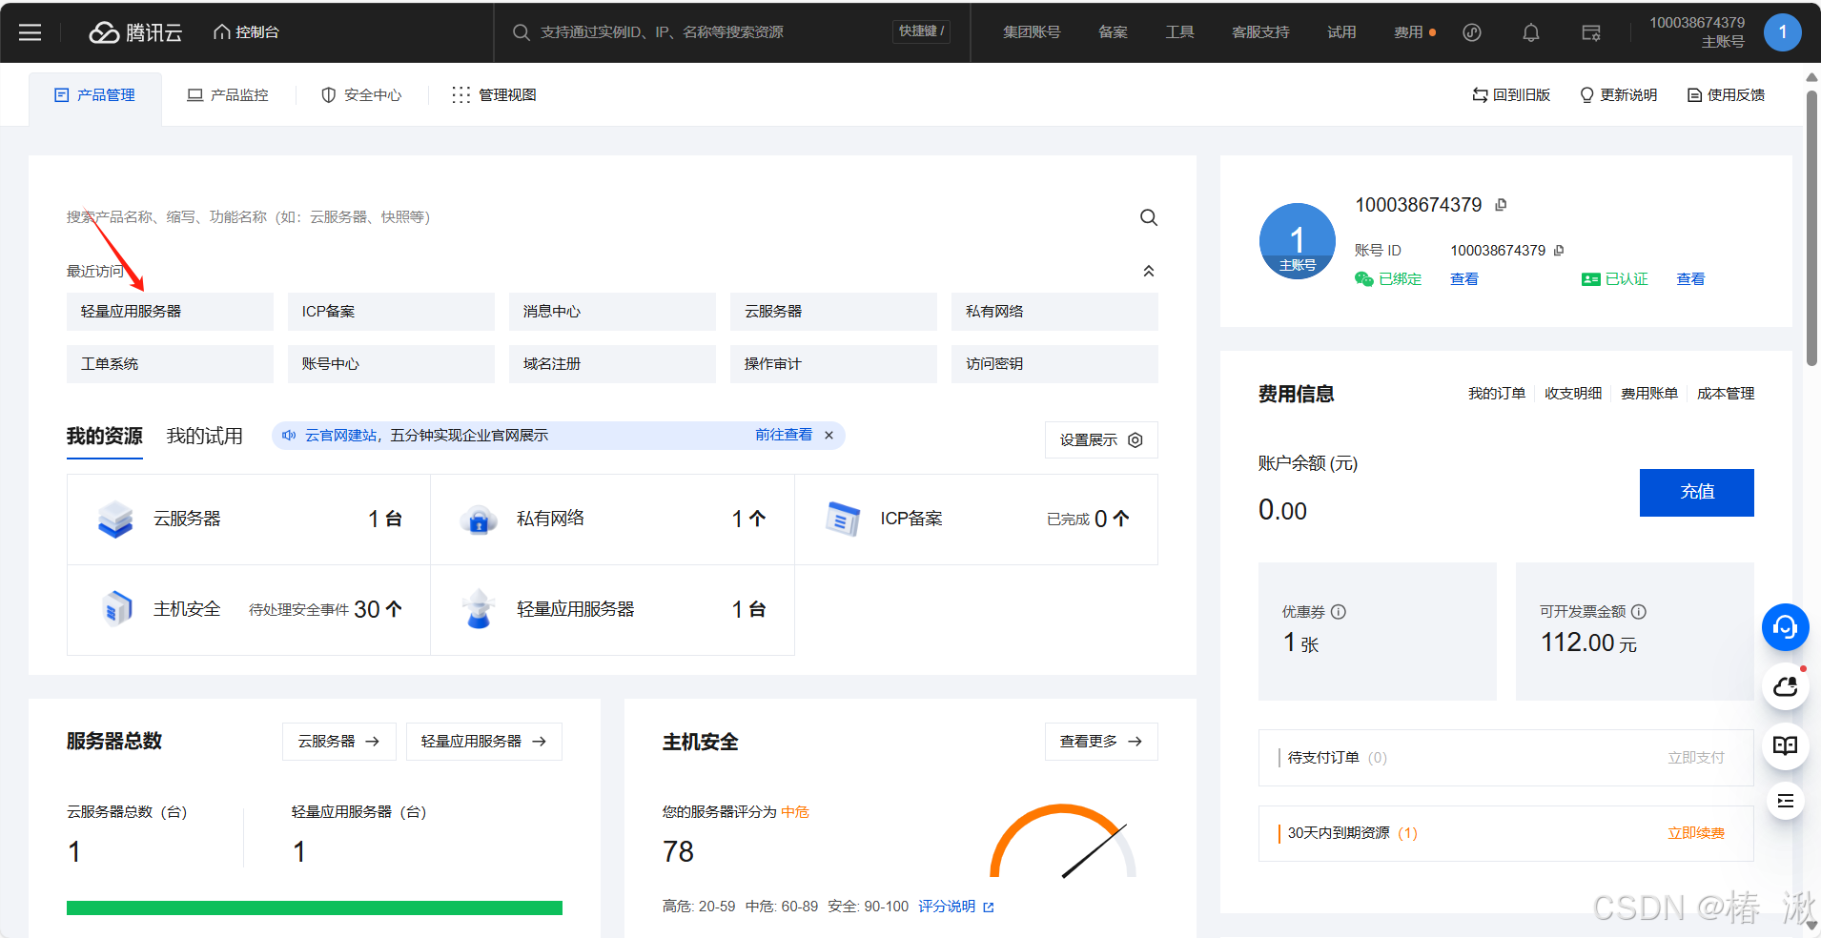Open 成本管理 in 费用信息

click(x=1726, y=394)
